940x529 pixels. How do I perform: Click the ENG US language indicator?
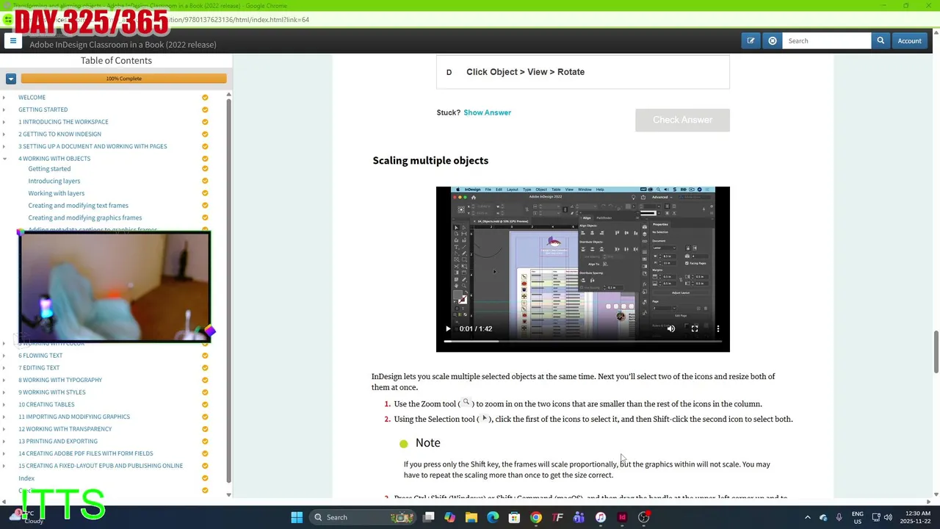pyautogui.click(x=858, y=517)
